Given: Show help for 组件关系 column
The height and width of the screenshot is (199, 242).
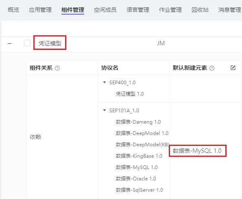Looking at the screenshot, I should [x=57, y=68].
